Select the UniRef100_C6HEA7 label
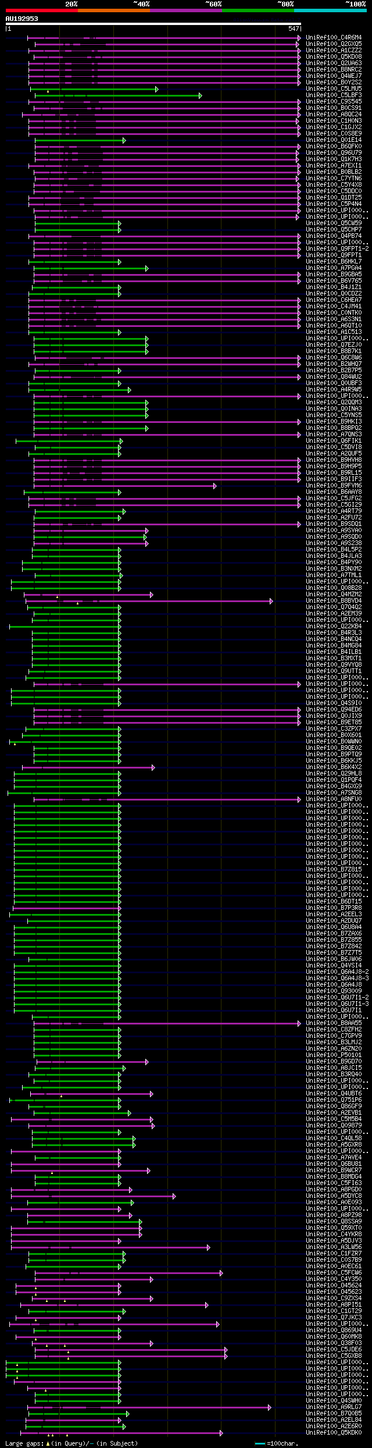The width and height of the screenshot is (372, 1448). pyautogui.click(x=334, y=300)
